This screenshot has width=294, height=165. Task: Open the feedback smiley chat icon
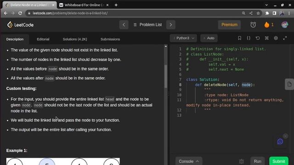point(280,142)
